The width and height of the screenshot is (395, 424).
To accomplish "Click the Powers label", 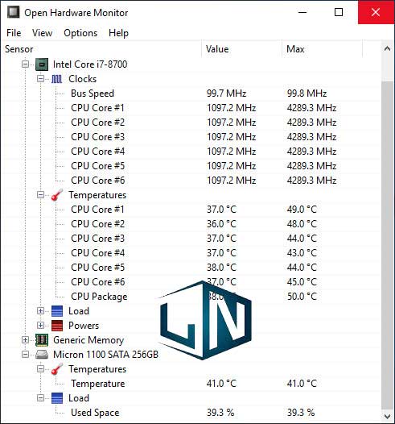I will click(84, 326).
